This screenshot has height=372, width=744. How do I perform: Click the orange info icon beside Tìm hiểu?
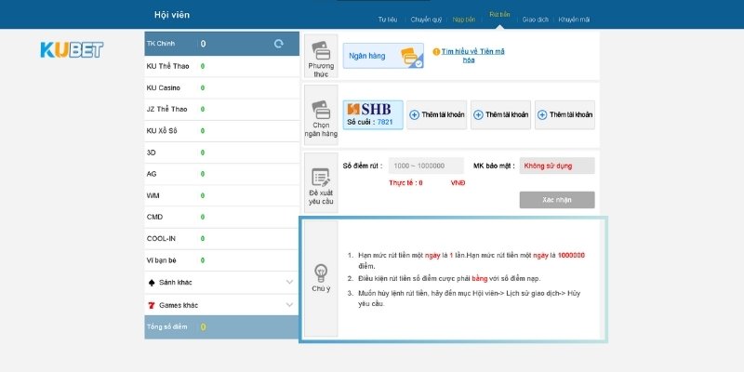pyautogui.click(x=436, y=52)
